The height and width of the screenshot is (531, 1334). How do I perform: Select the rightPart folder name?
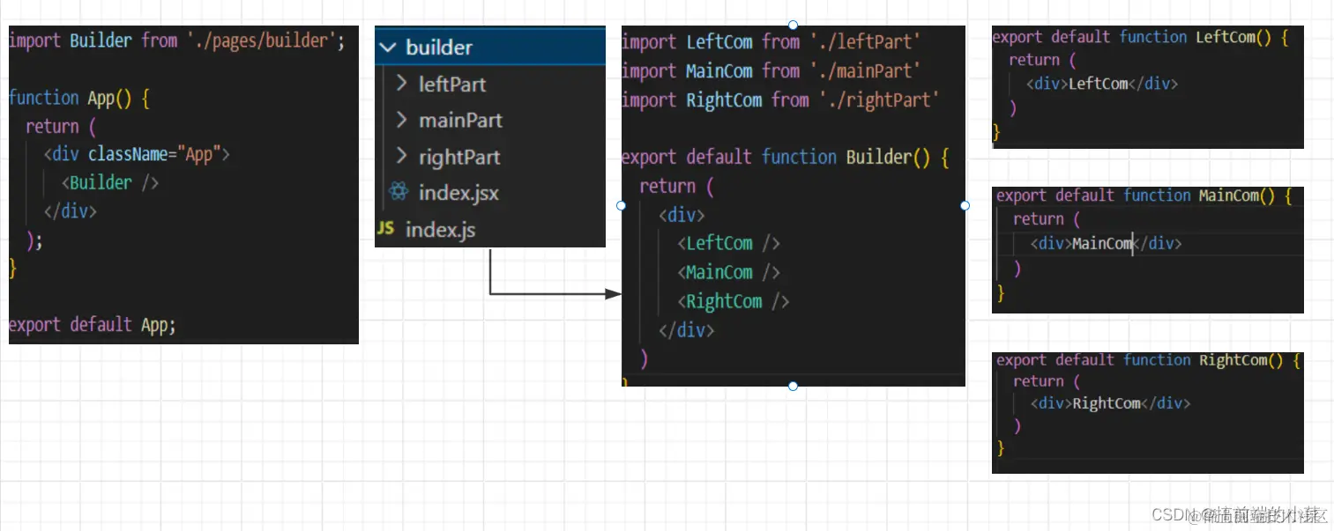coord(459,158)
